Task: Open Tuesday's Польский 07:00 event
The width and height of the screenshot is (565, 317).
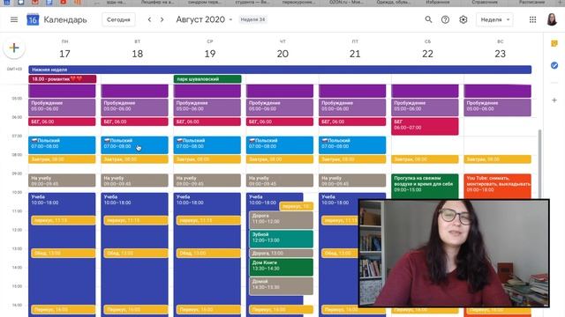Action: [x=134, y=145]
